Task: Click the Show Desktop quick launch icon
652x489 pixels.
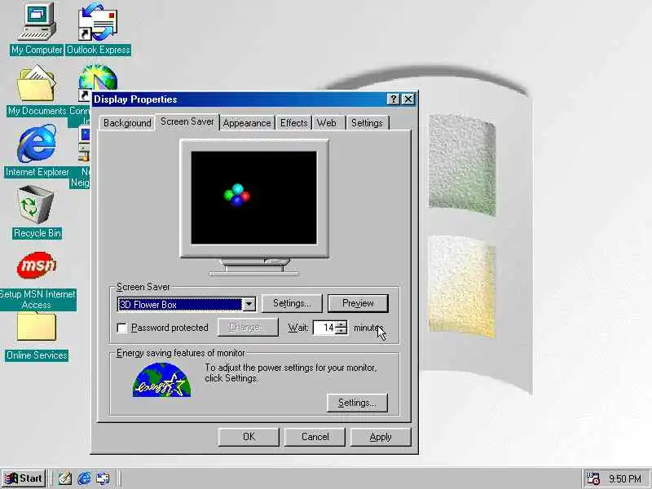Action: (65, 478)
